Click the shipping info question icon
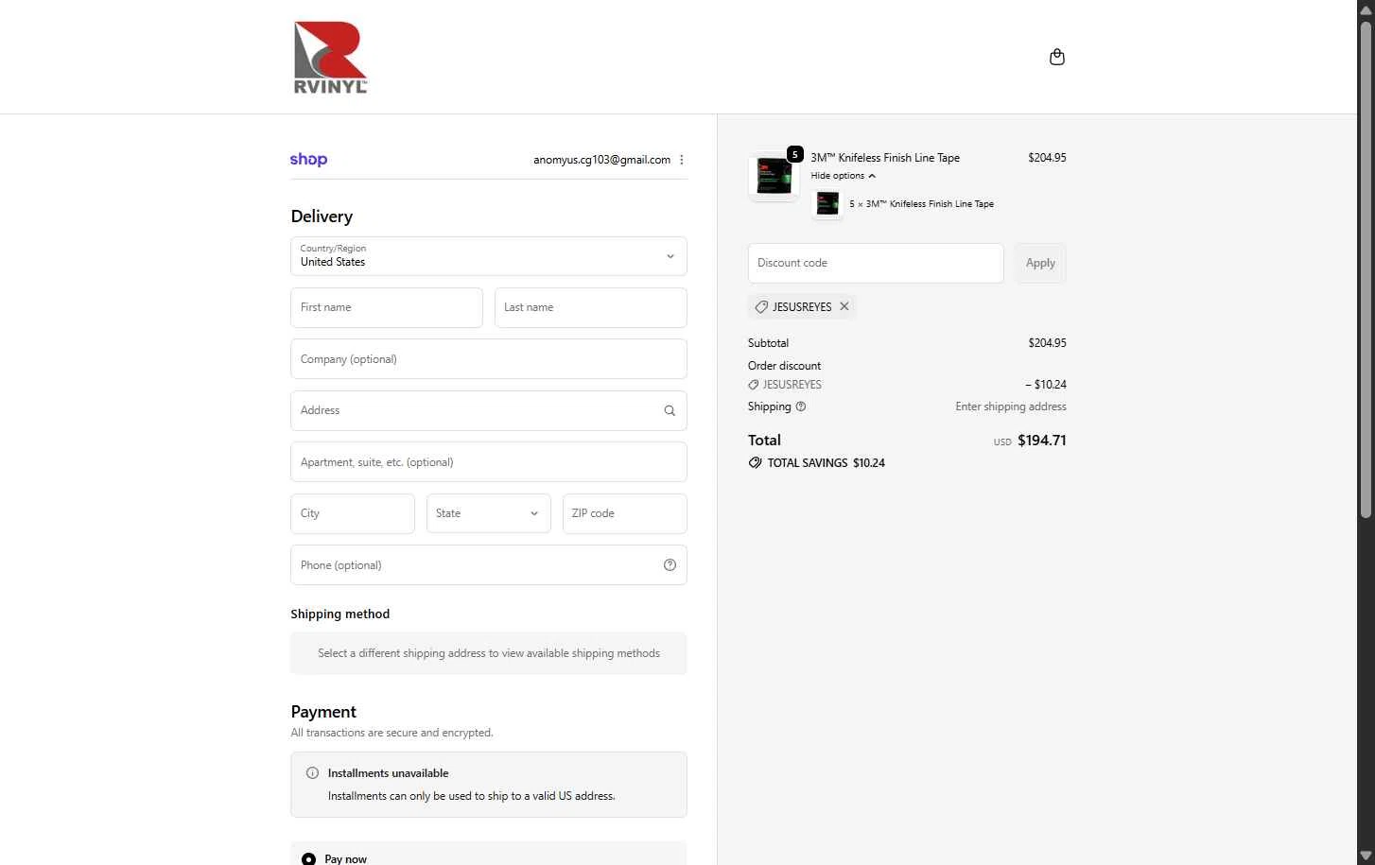1375x865 pixels. (801, 407)
